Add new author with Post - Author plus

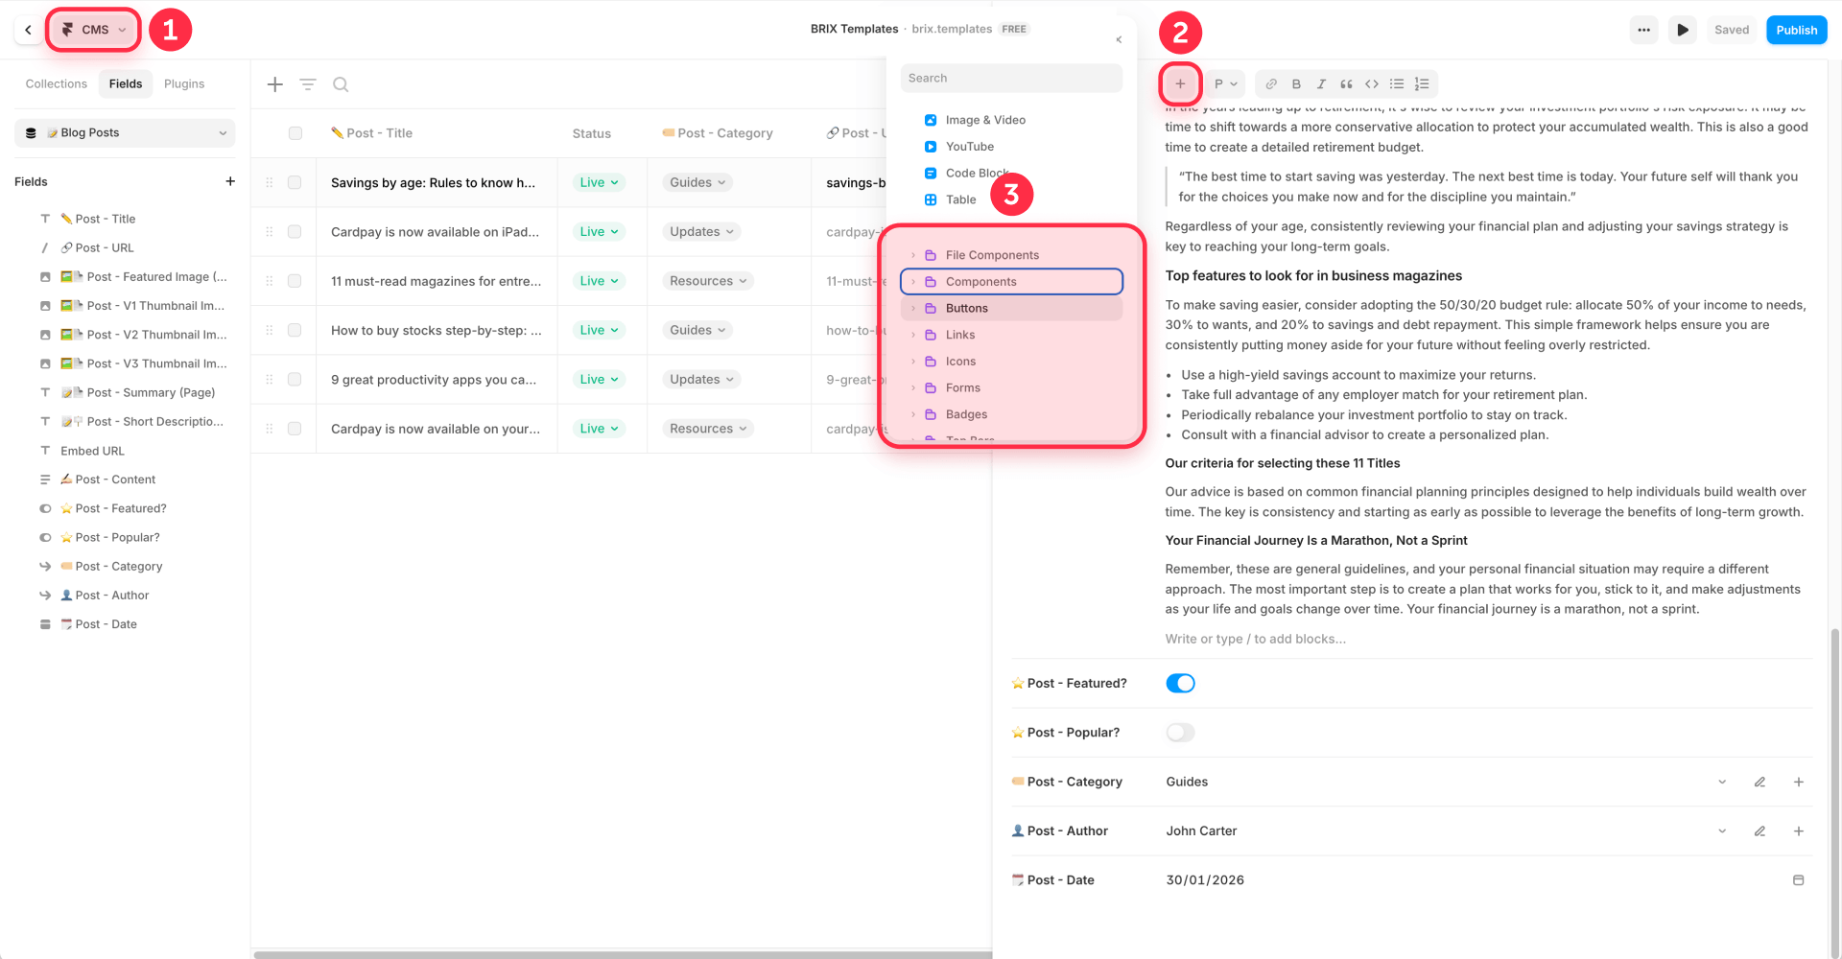point(1799,831)
